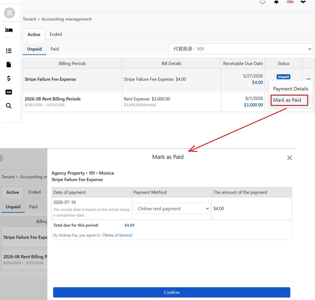
Task: Click the 8/1/2026 due date
Action: [x=254, y=98]
